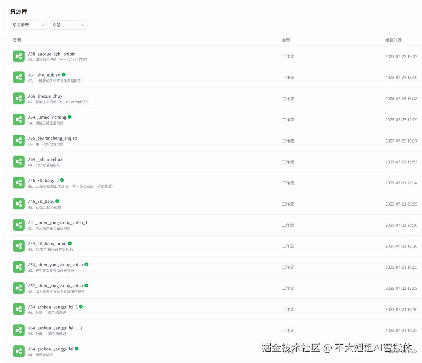Click published checkmark badge after the A45_3D_baby name

pos(57,201)
